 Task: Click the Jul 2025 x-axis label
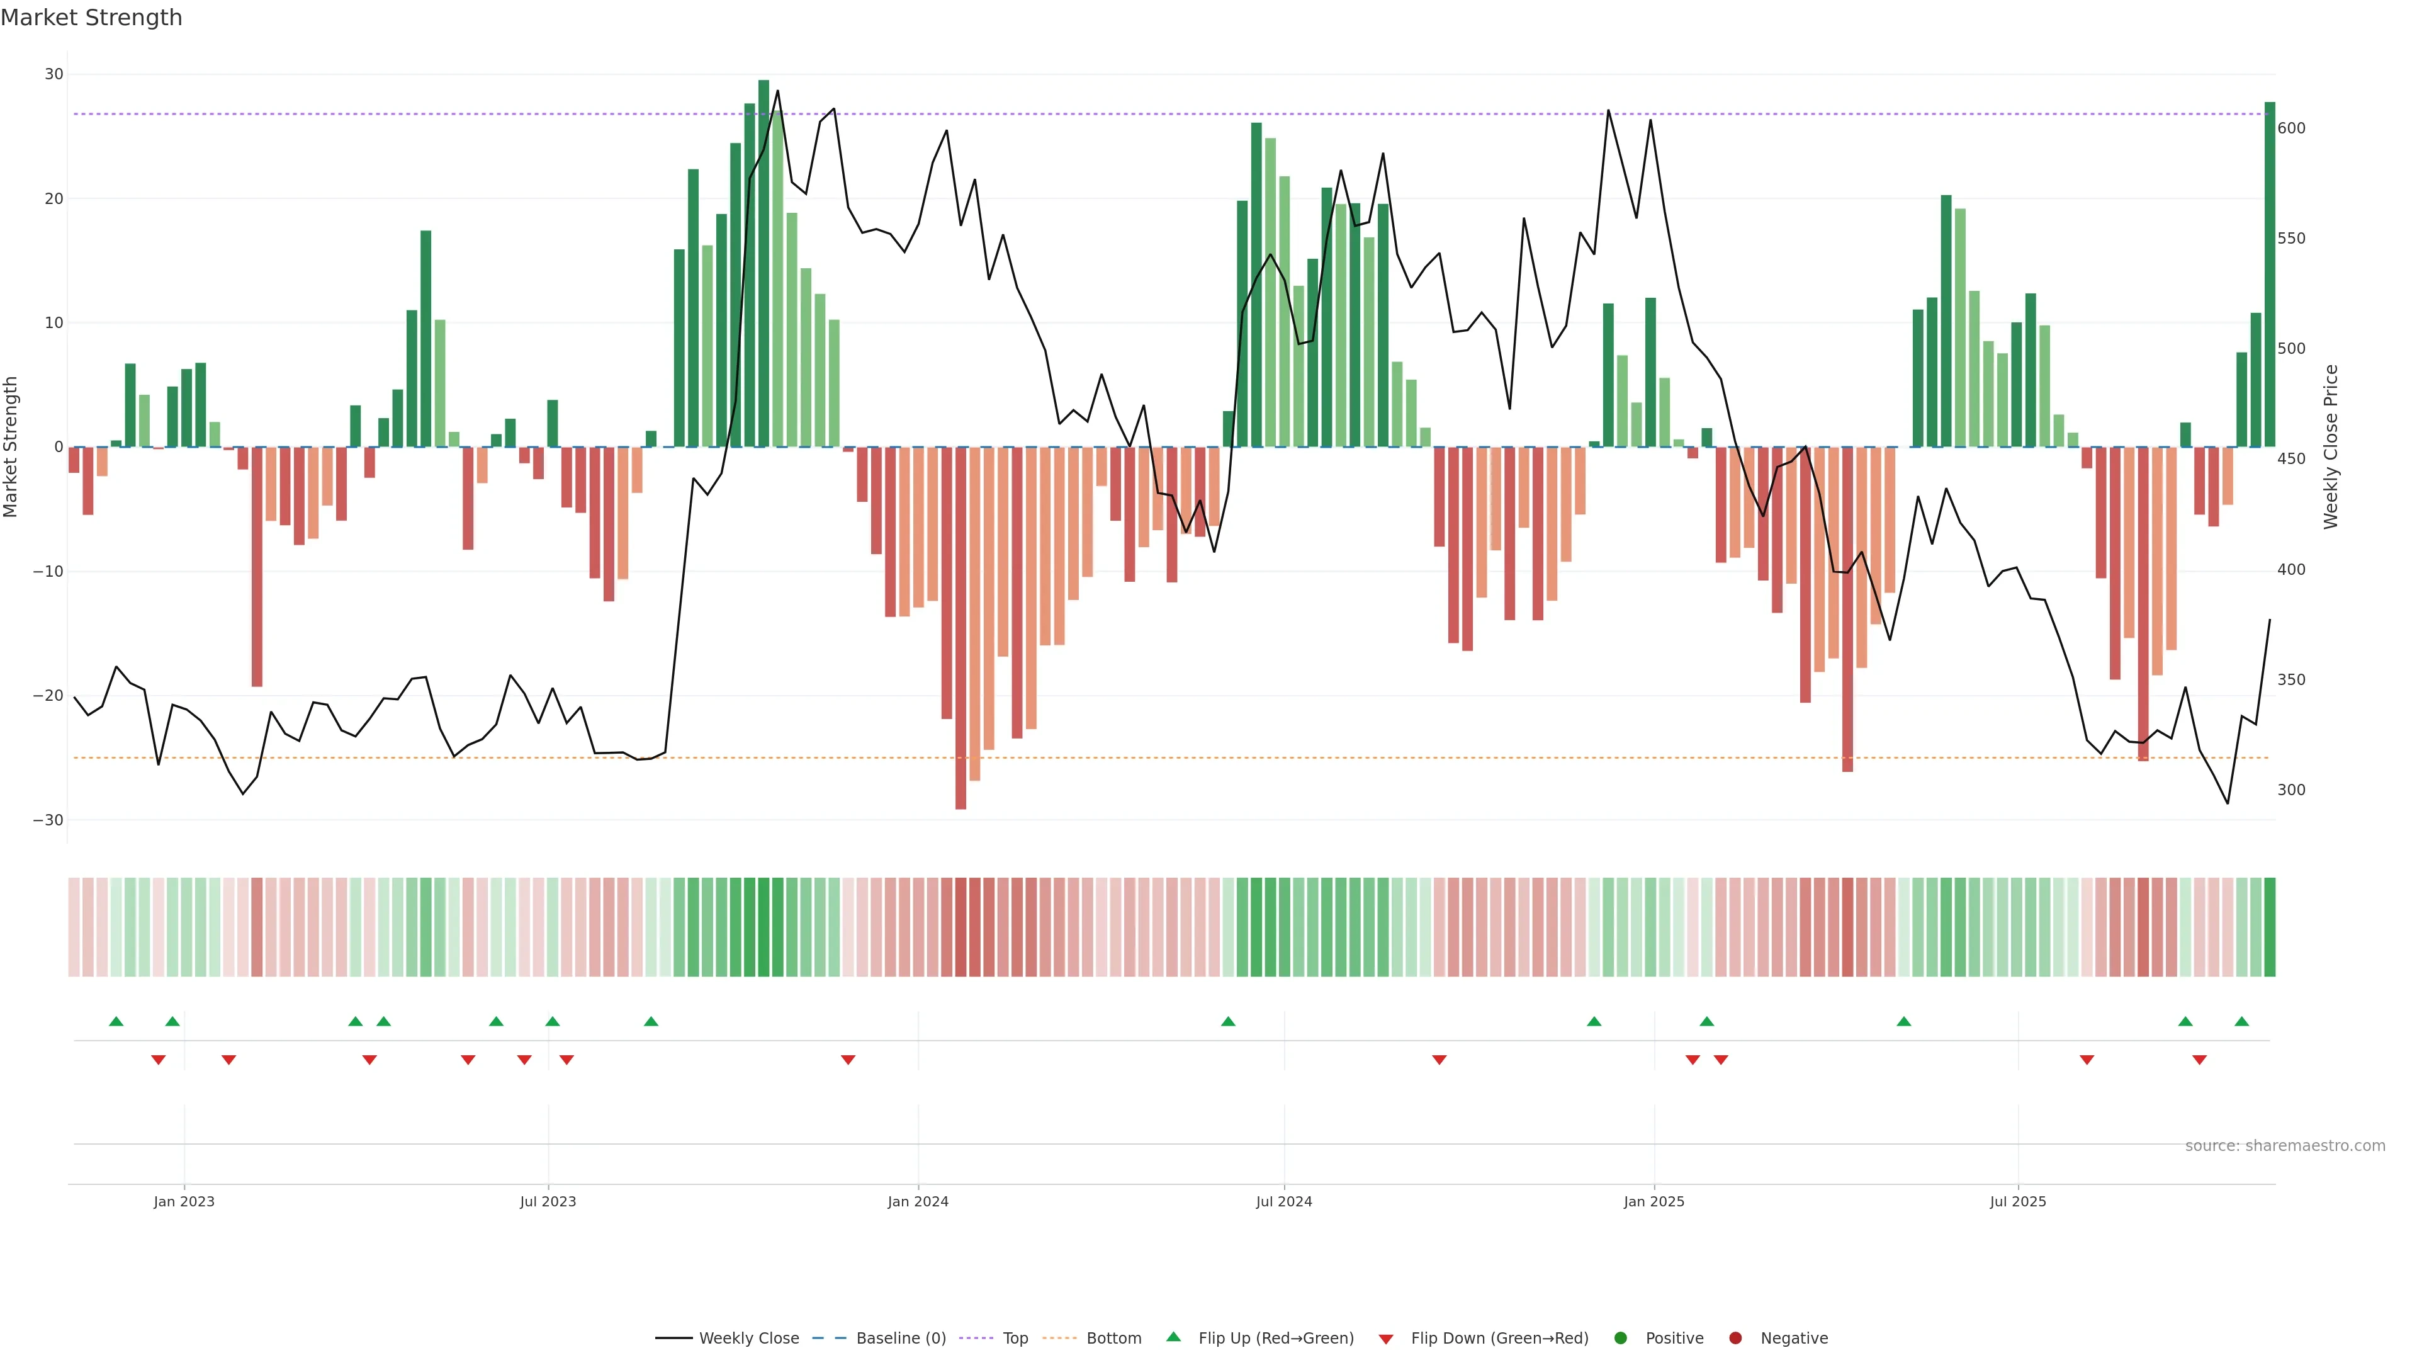[x=2017, y=1201]
